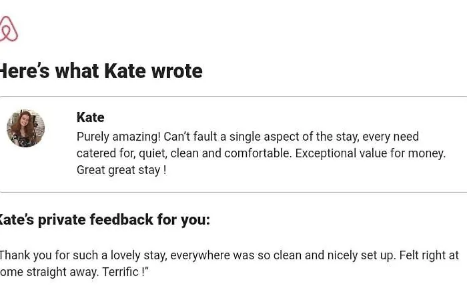Screen dimensions: 467x304
Task: Click the "Here's what Kate wrote" heading
Action: pyautogui.click(x=100, y=71)
